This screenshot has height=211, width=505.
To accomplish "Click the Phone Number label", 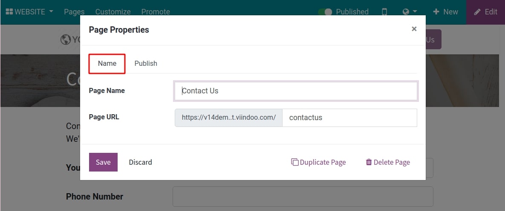I will click(x=95, y=197).
